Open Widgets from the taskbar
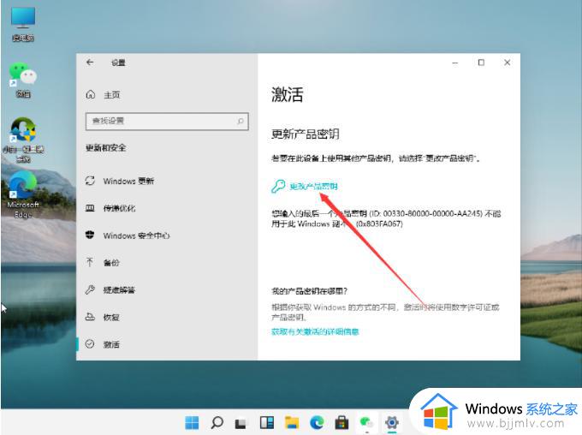 click(x=266, y=422)
